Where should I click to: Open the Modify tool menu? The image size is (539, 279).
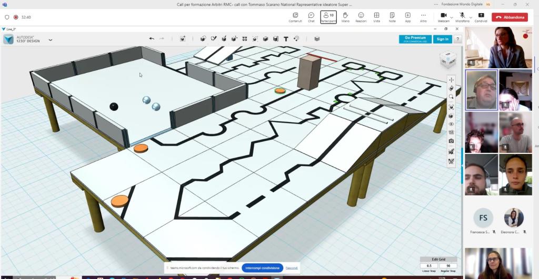click(x=234, y=39)
